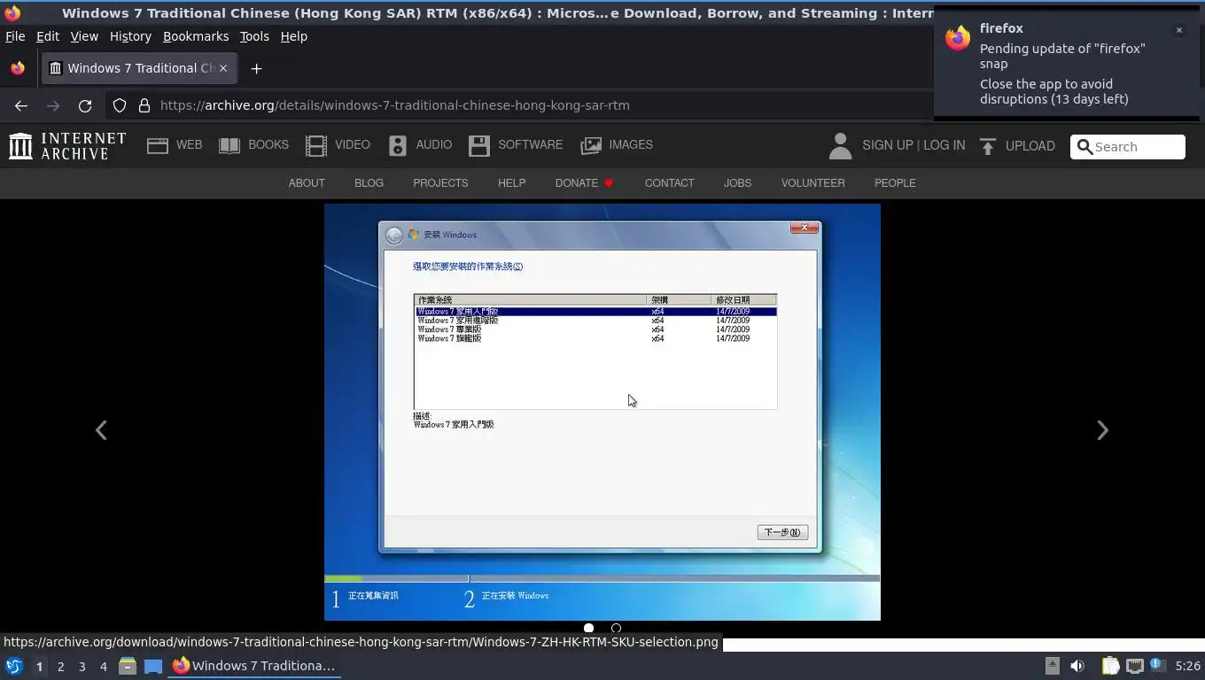Open the ABOUT link
The width and height of the screenshot is (1205, 680).
(307, 183)
